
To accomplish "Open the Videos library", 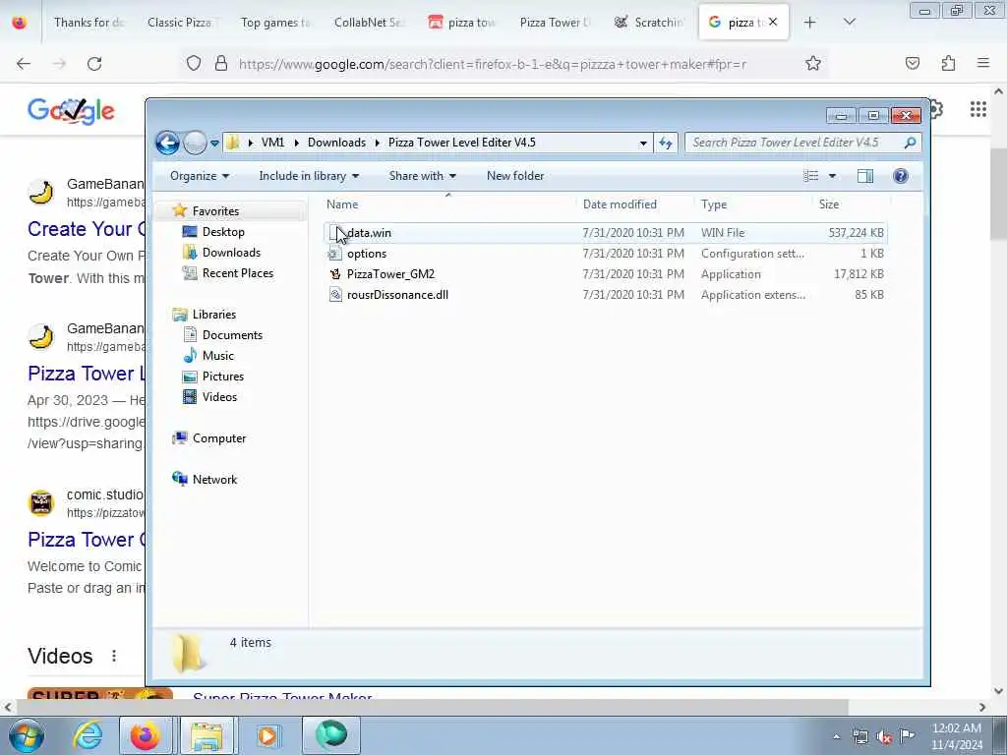I will coord(219,397).
